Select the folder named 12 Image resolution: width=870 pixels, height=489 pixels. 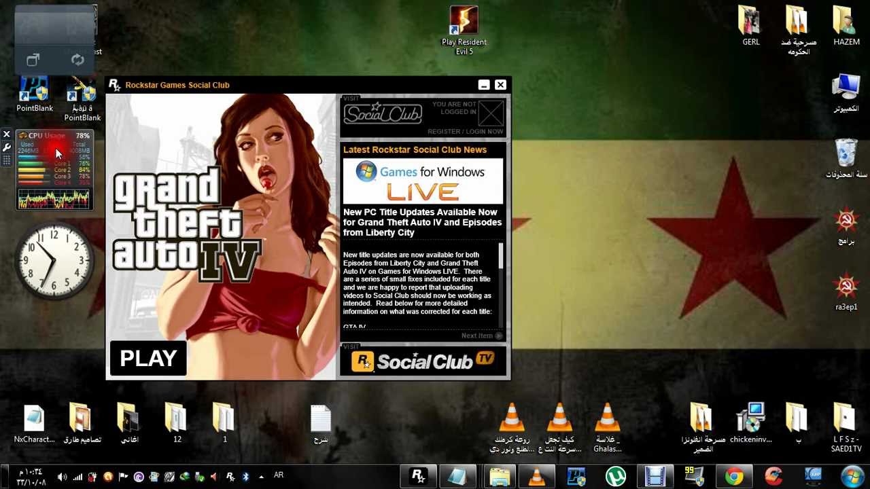tap(177, 424)
